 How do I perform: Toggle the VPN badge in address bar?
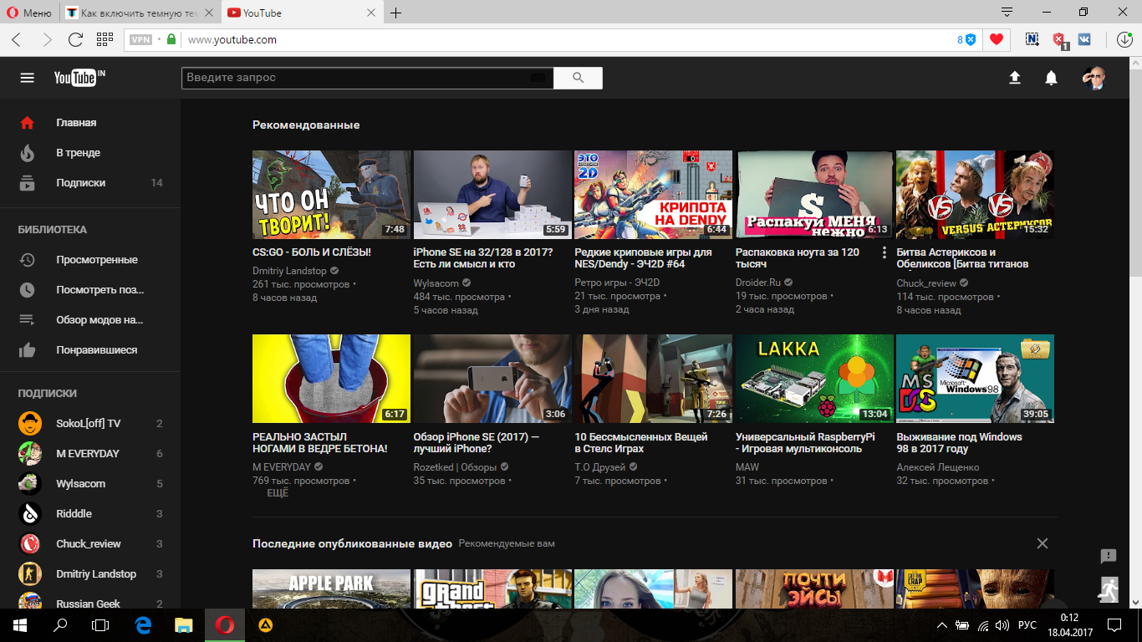point(141,39)
